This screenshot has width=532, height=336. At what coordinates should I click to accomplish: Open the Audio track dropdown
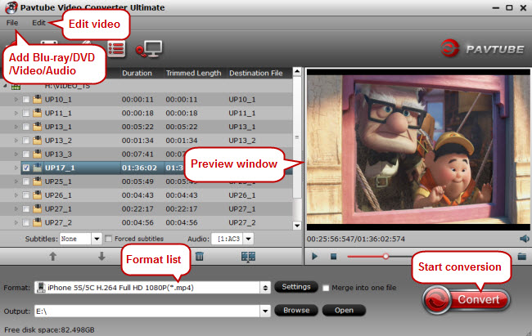pyautogui.click(x=248, y=239)
